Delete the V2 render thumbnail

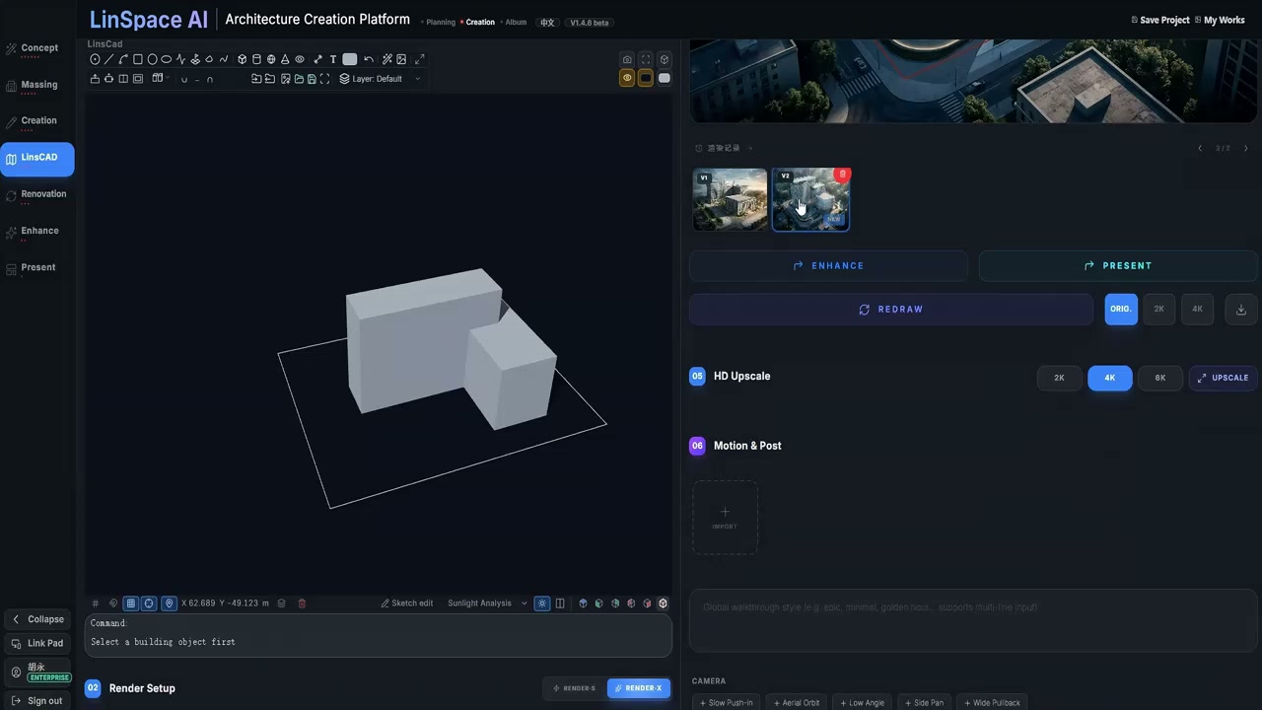coord(842,175)
